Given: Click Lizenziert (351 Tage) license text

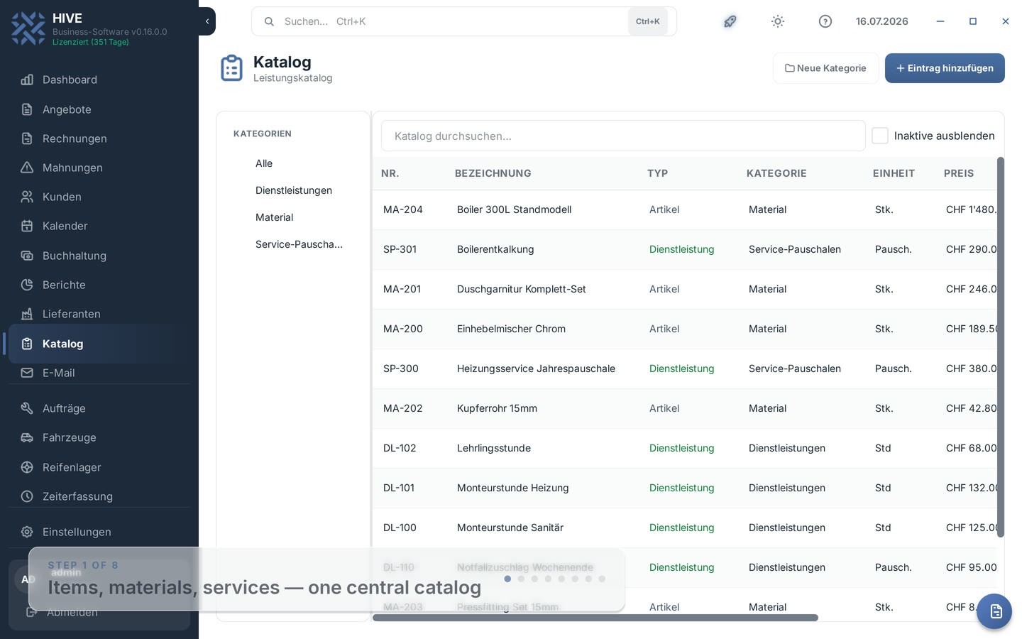Looking at the screenshot, I should pos(91,42).
